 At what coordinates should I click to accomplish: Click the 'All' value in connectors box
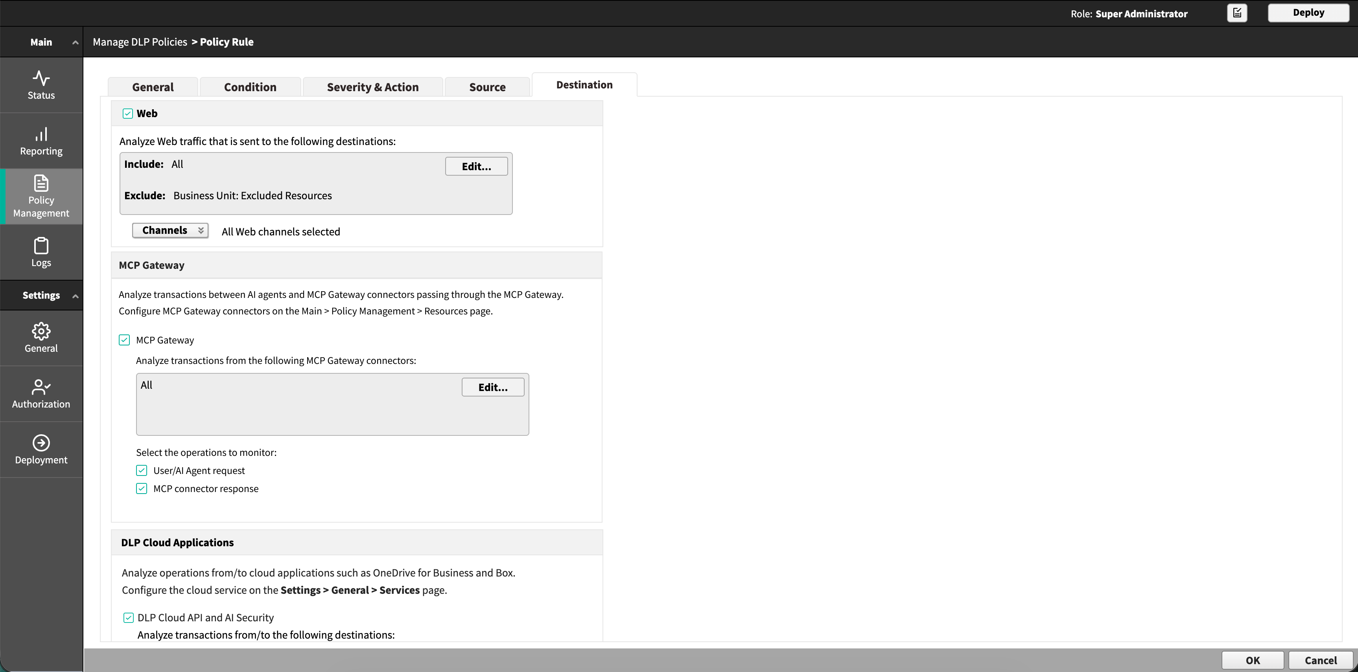147,385
